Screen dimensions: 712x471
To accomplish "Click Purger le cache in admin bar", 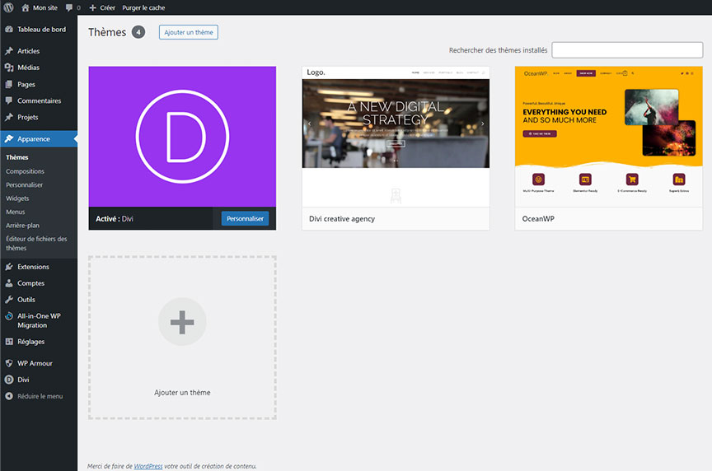I will coord(143,7).
